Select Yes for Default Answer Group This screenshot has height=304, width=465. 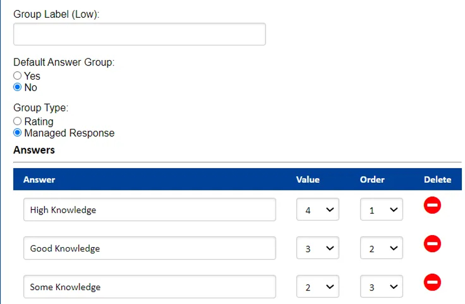pyautogui.click(x=18, y=76)
